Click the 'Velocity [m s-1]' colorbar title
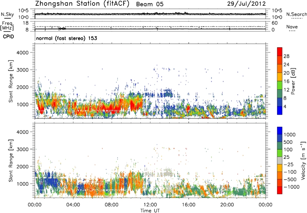307x213 pixels. [303, 160]
